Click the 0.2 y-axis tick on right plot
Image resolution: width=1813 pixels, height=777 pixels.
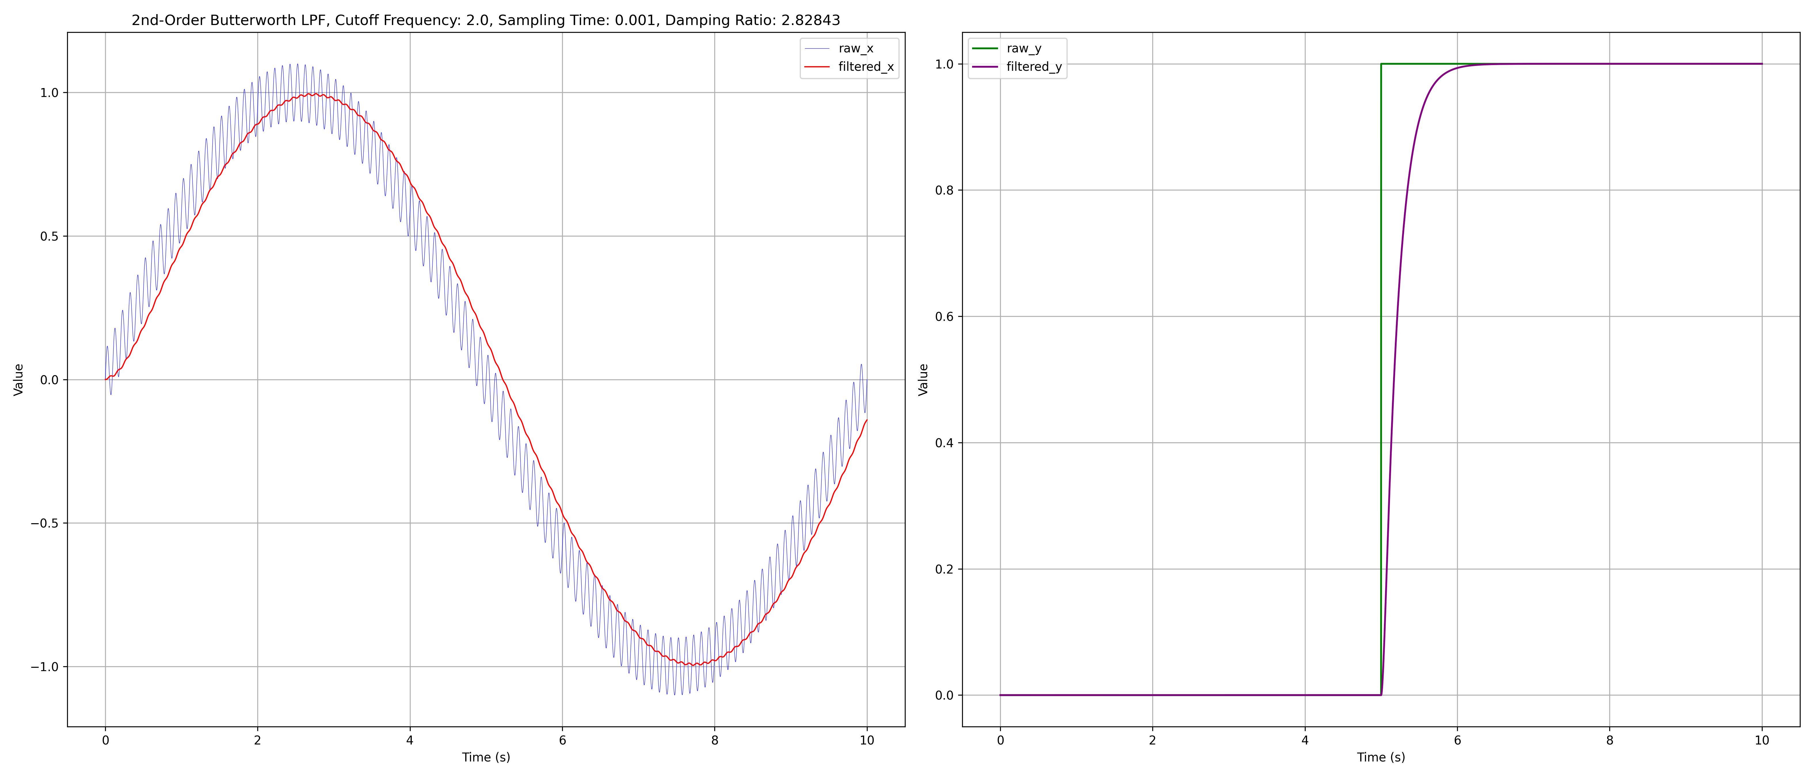pos(944,570)
